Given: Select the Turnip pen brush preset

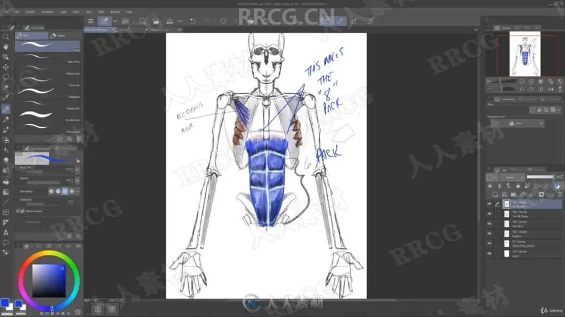Looking at the screenshot, I should (48, 81).
